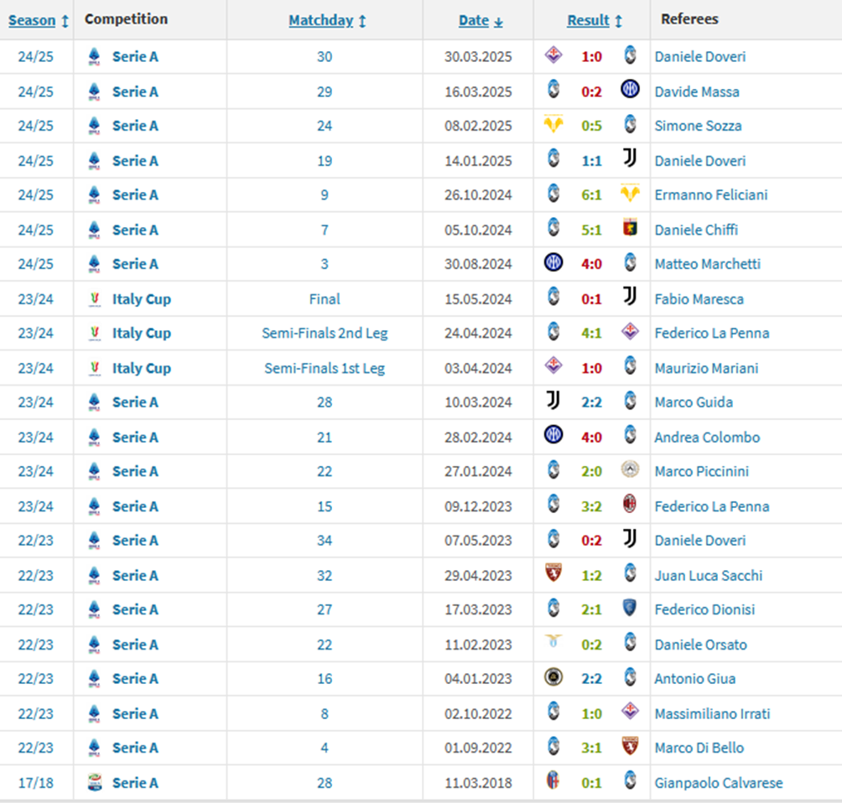
Task: Sort the table by Result column
Action: point(595,20)
